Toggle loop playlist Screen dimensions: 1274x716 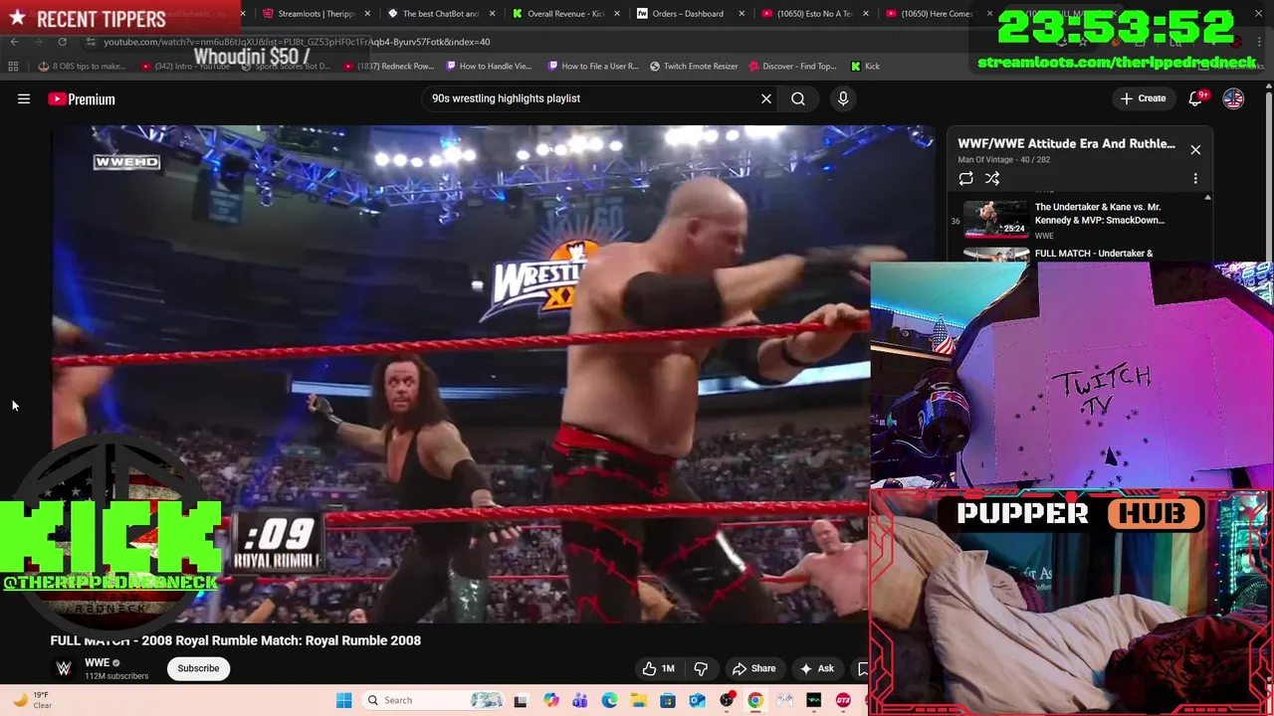965,178
